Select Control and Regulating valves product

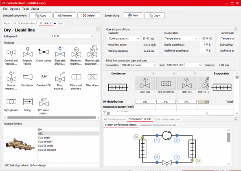click(11, 53)
